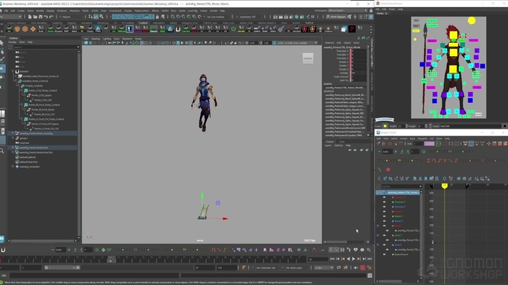This screenshot has width=508, height=285.
Task: Click the play backwards button
Action: pyautogui.click(x=348, y=259)
